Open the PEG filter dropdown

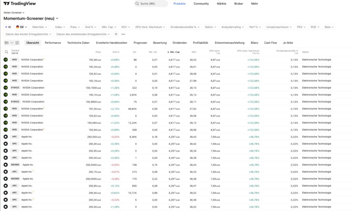pyautogui.click(x=301, y=27)
